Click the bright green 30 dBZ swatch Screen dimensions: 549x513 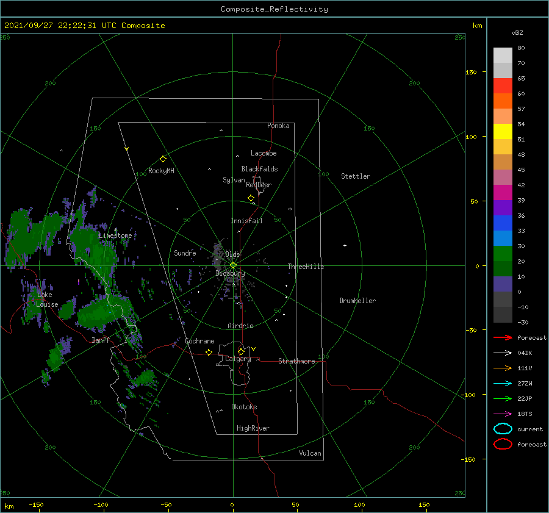tap(503, 254)
